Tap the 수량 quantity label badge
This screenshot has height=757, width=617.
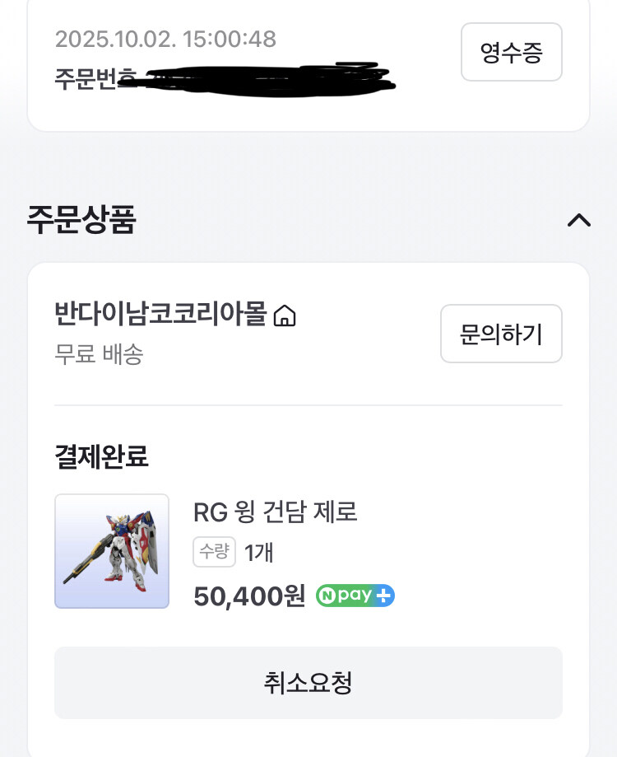pyautogui.click(x=215, y=552)
